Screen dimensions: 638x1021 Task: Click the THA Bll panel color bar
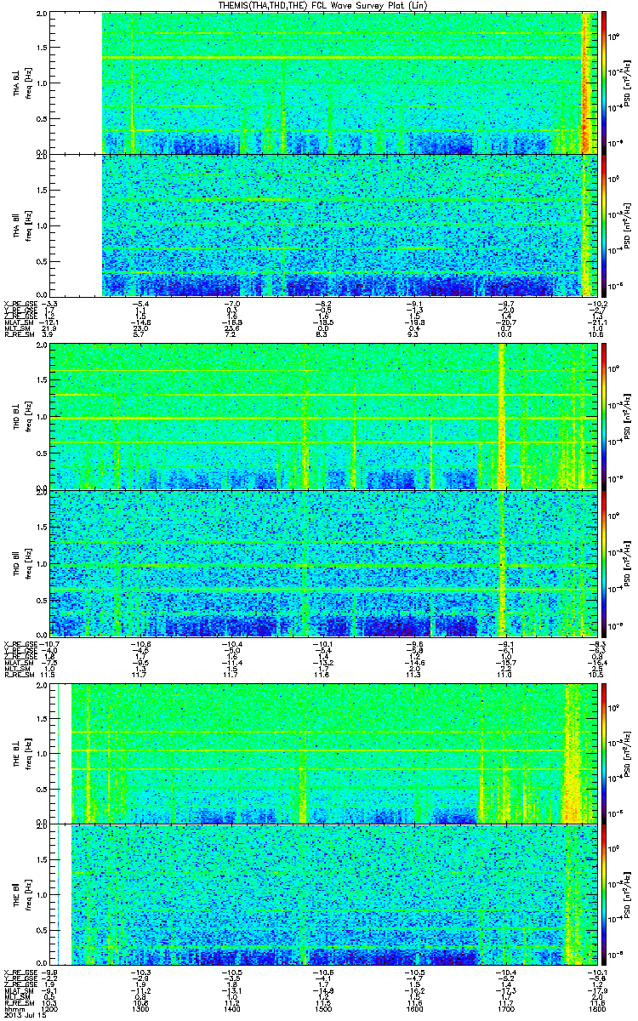click(603, 225)
